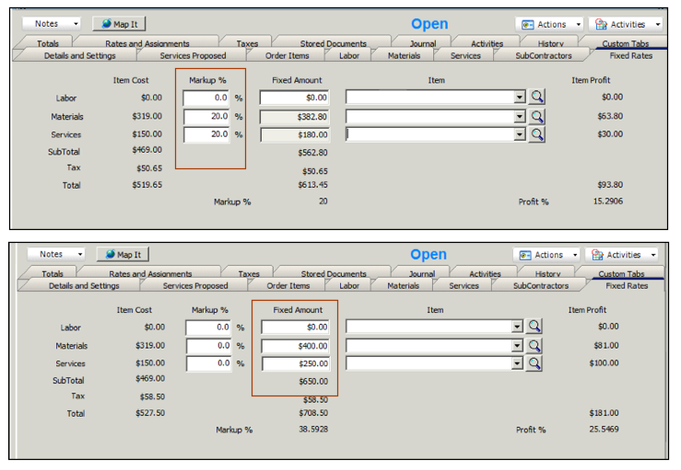This screenshot has width=681, height=470.
Task: Click the Services row magnifier icon in top panel
Action: [x=537, y=135]
